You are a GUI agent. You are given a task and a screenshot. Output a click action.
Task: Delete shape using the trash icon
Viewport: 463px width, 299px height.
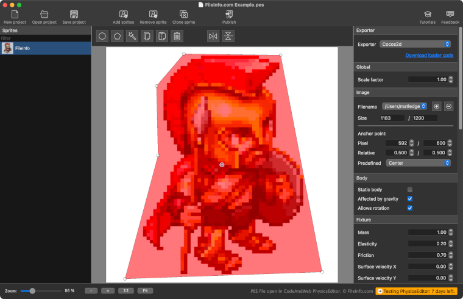click(x=177, y=37)
